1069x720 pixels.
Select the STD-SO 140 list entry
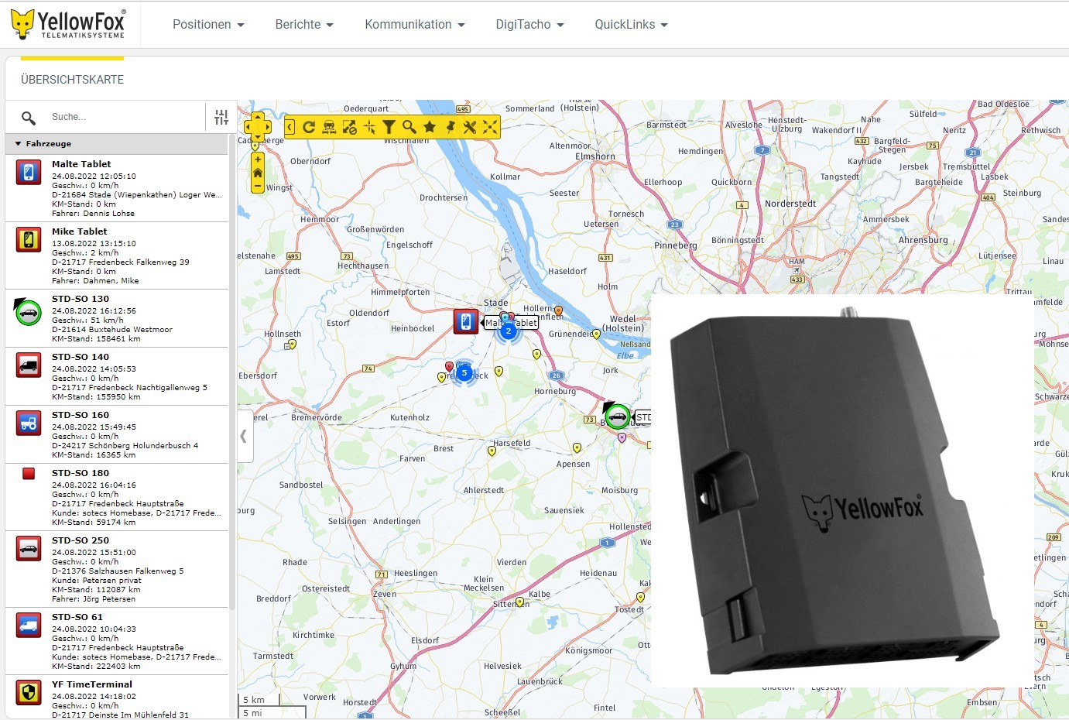(117, 376)
